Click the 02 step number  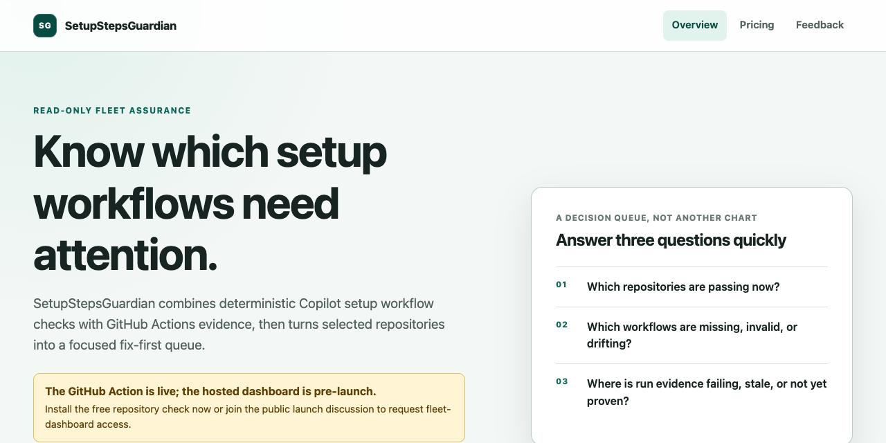[x=561, y=325]
